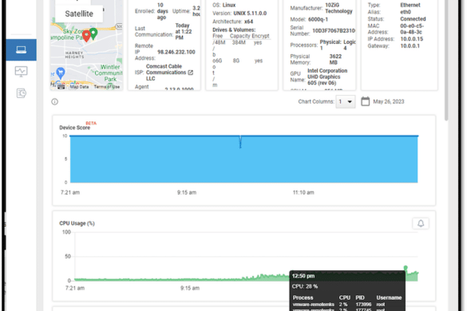The image size is (467, 311).
Task: Click the green location pin on map
Action: 93,33
